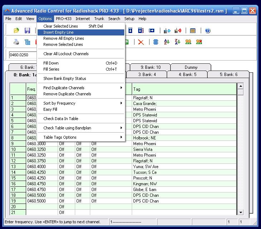Image resolution: width=261 pixels, height=229 pixels.
Task: Select row header number 20
Action: pos(18,207)
